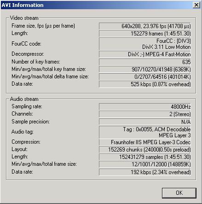The width and height of the screenshot is (202, 204).
Task: Click the Sample precision N/A field
Action: [x=145, y=122]
